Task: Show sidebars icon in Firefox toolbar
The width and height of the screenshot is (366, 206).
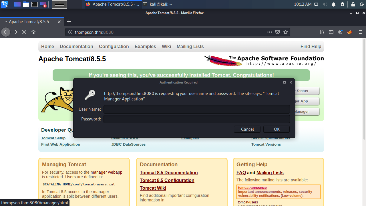Action: tap(331, 32)
